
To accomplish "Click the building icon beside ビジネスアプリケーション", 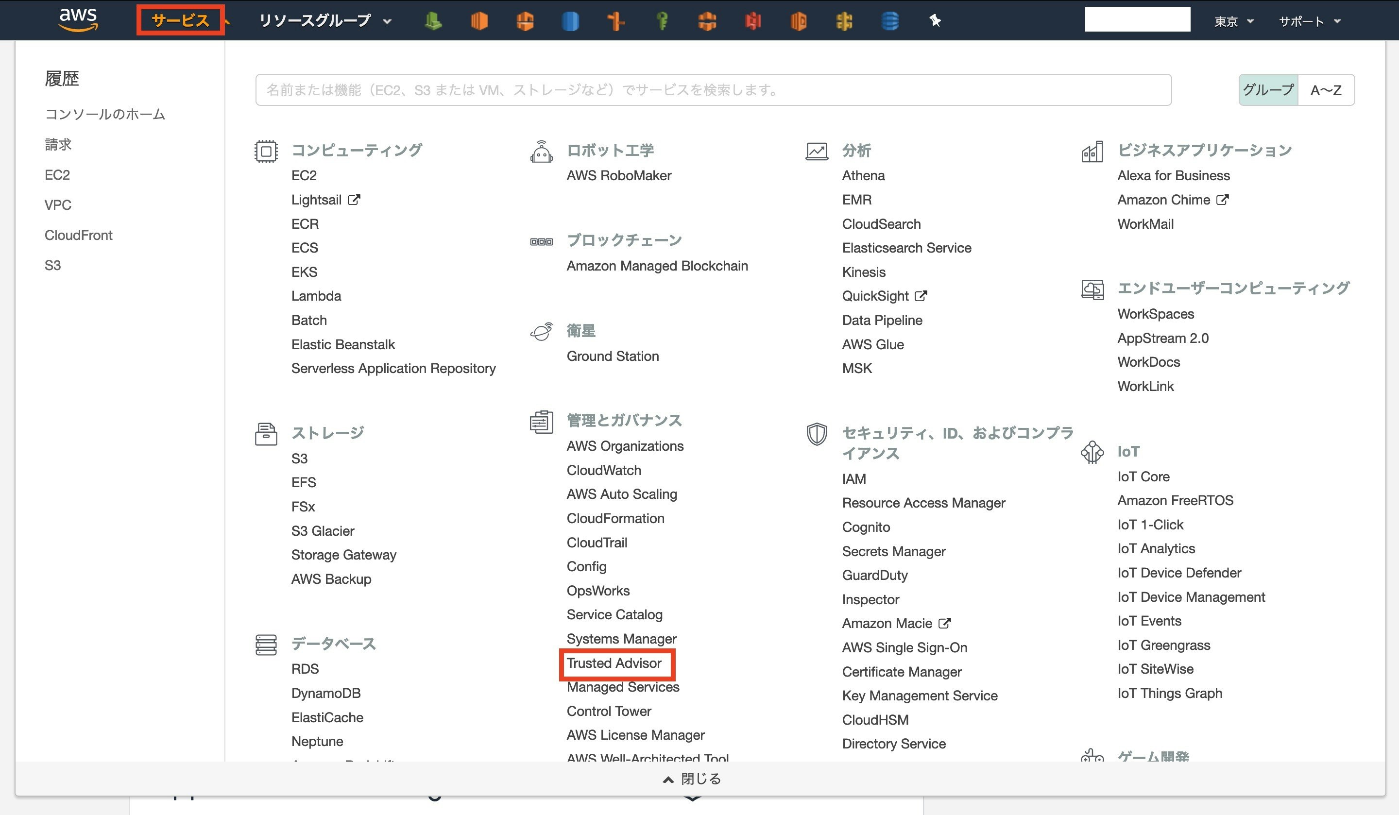I will pyautogui.click(x=1092, y=151).
